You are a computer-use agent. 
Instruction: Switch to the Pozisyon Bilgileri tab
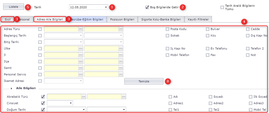pos(122,19)
